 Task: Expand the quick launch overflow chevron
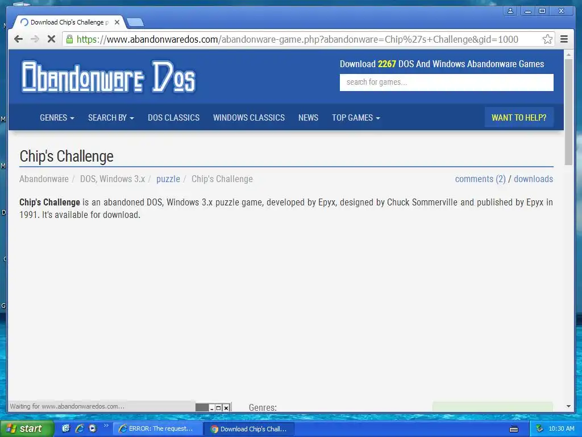(106, 426)
